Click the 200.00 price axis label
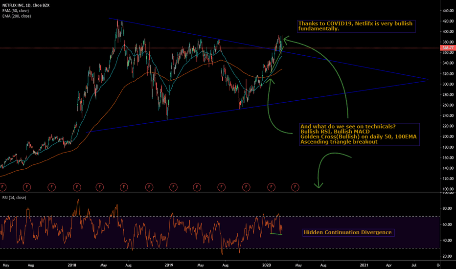Screen dimensions: 456x269 pos(448,136)
